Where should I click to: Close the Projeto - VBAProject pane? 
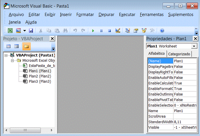52,39
